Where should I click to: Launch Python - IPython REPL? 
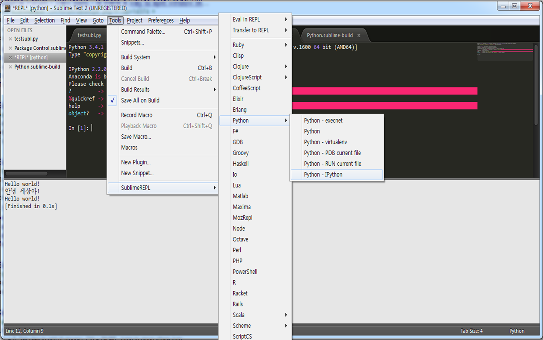337,175
